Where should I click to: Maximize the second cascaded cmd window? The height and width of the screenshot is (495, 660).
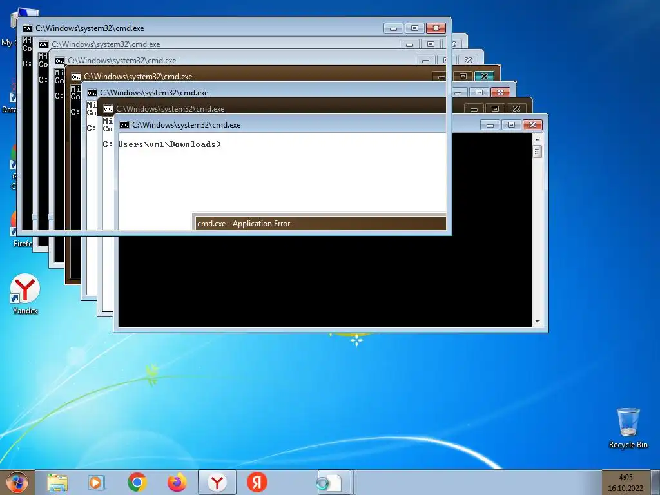pos(431,44)
